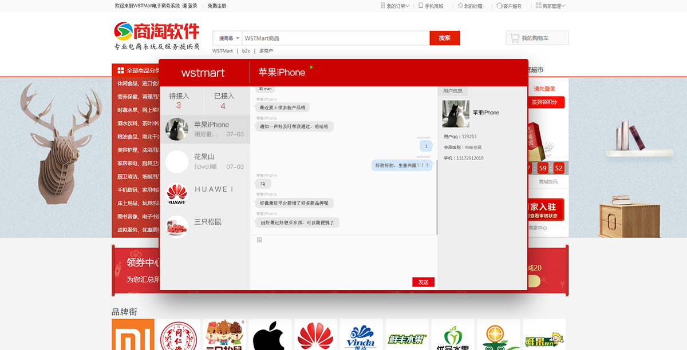This screenshot has height=350, width=687.
Task: Click the 全部商品分类 grid icon
Action: (121, 70)
